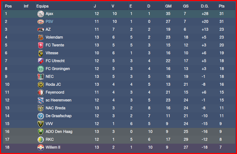This screenshot has height=154, width=237.
Task: Sort table by Pts column header
Action: [x=221, y=6]
